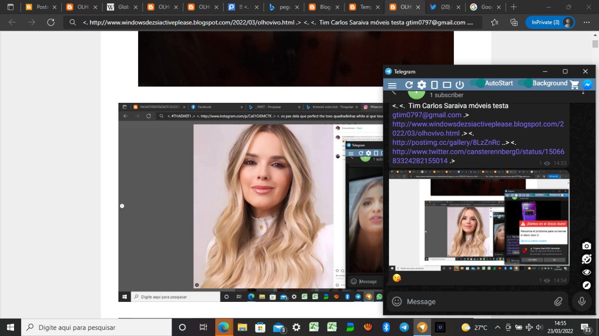The height and width of the screenshot is (336, 599).
Task: Open the screenshot image in Telegram chat
Action: [x=479, y=221]
